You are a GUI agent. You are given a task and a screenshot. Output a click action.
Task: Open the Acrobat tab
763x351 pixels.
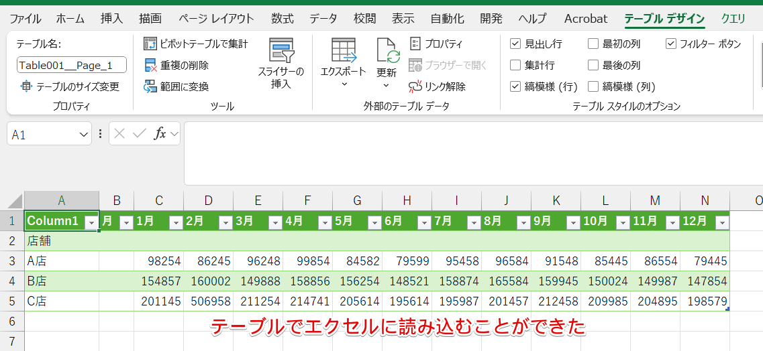point(586,19)
